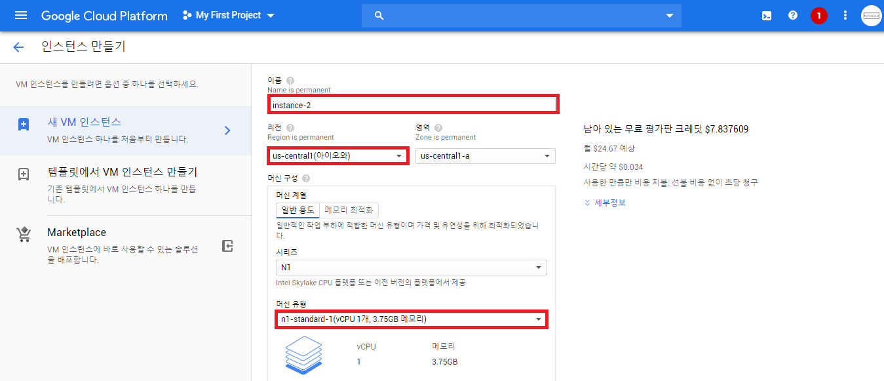Select Marketplace option in sidebar
The image size is (884, 381).
click(x=125, y=246)
